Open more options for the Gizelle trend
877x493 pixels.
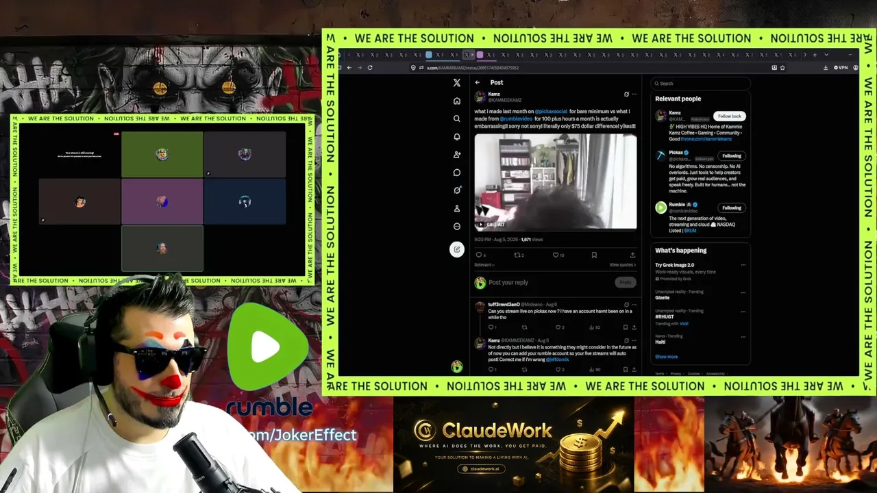click(743, 292)
